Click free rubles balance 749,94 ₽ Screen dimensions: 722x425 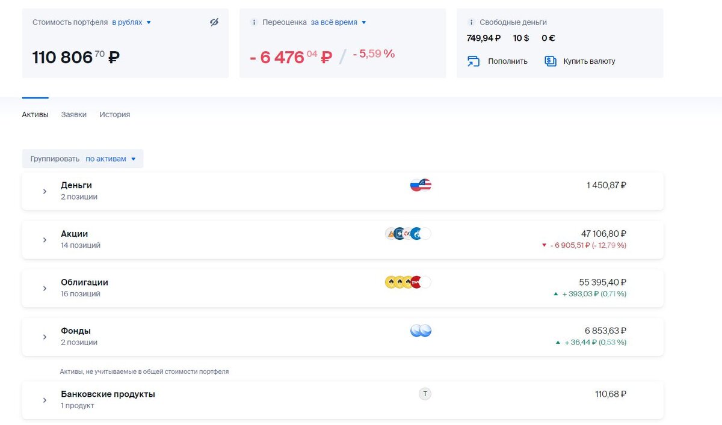tap(484, 38)
